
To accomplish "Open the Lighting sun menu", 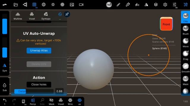I will click(x=53, y=5).
